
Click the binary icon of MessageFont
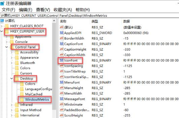[x=62, y=99]
